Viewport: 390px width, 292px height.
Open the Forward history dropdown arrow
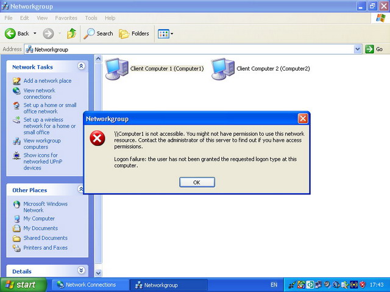[x=60, y=33]
